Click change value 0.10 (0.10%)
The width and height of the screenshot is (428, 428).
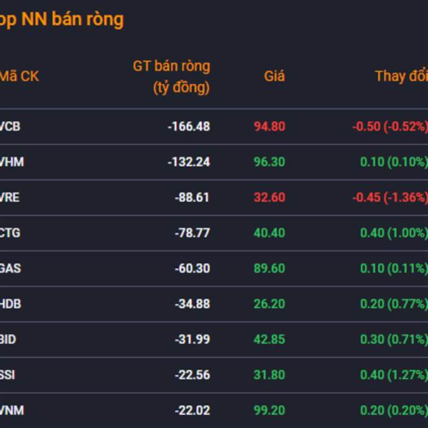pos(394,162)
